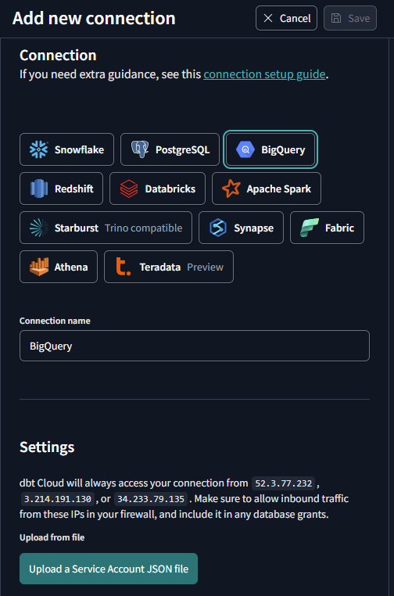Open the connection setup guide link
394x596 pixels.
coord(264,74)
